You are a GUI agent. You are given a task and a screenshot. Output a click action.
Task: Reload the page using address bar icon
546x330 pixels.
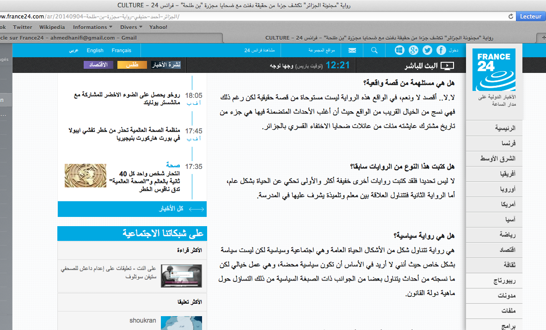click(510, 17)
